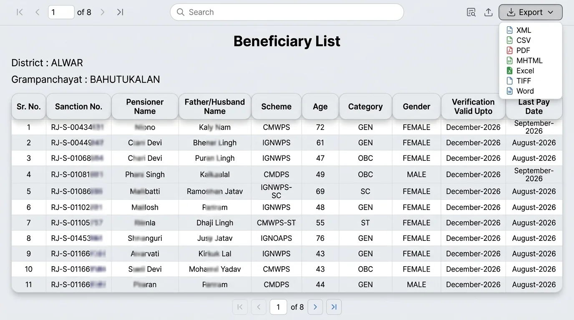
Task: Focus the top page number box
Action: pos(61,12)
